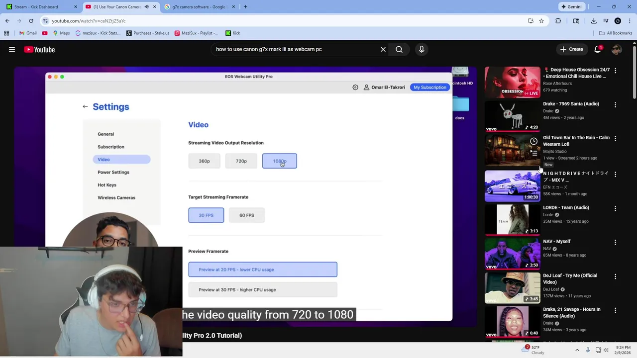Install app icon in the address bar
The height and width of the screenshot is (358, 637).
point(531,21)
